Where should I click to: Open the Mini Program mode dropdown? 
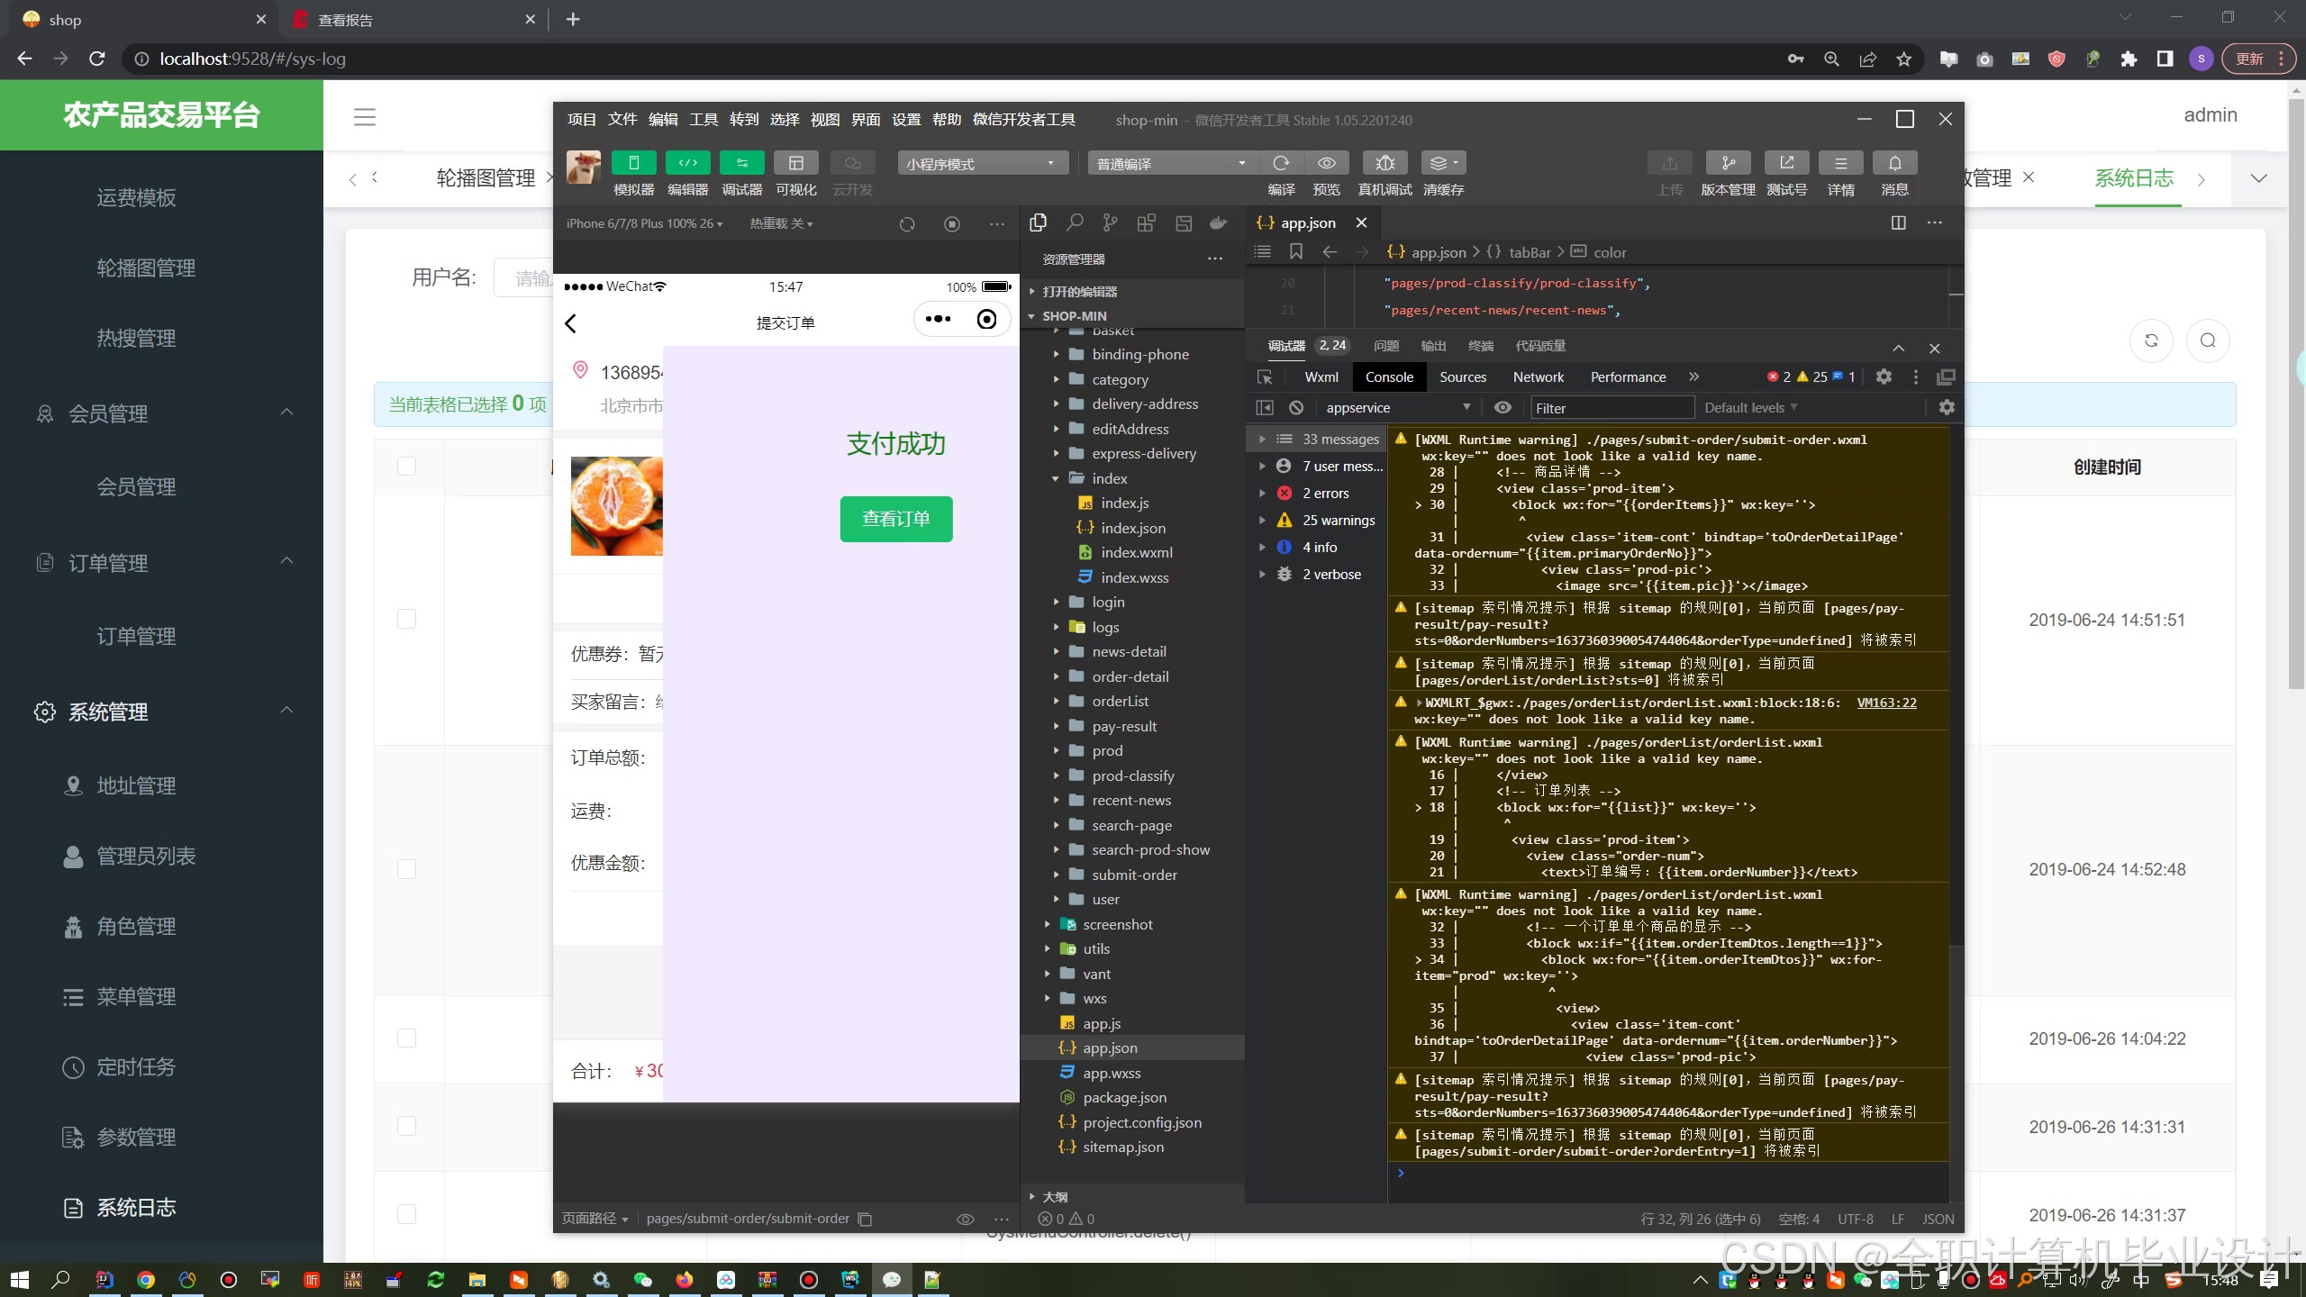[x=982, y=163]
